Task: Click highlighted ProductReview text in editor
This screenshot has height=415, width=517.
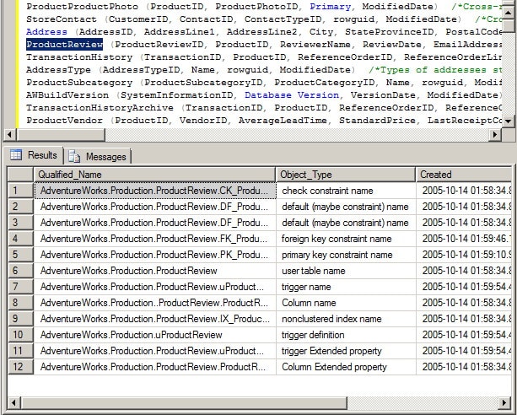Action: coord(65,45)
